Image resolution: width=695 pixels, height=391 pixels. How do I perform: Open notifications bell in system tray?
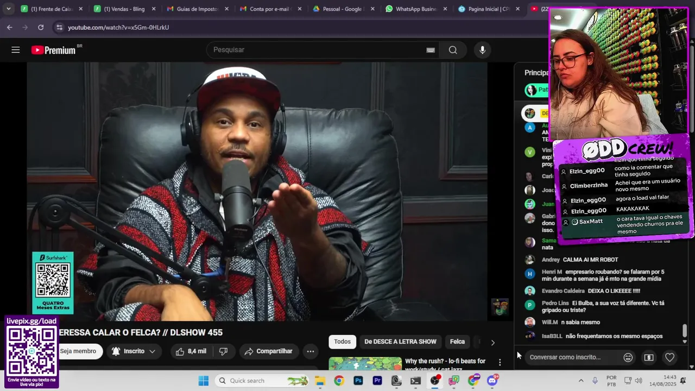coord(683,381)
